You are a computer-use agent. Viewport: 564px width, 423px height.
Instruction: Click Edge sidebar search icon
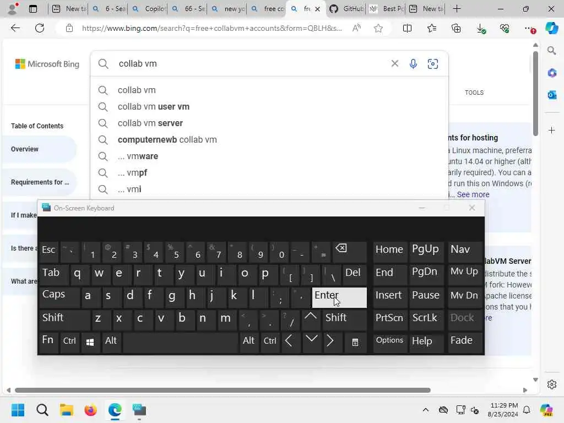pyautogui.click(x=552, y=51)
